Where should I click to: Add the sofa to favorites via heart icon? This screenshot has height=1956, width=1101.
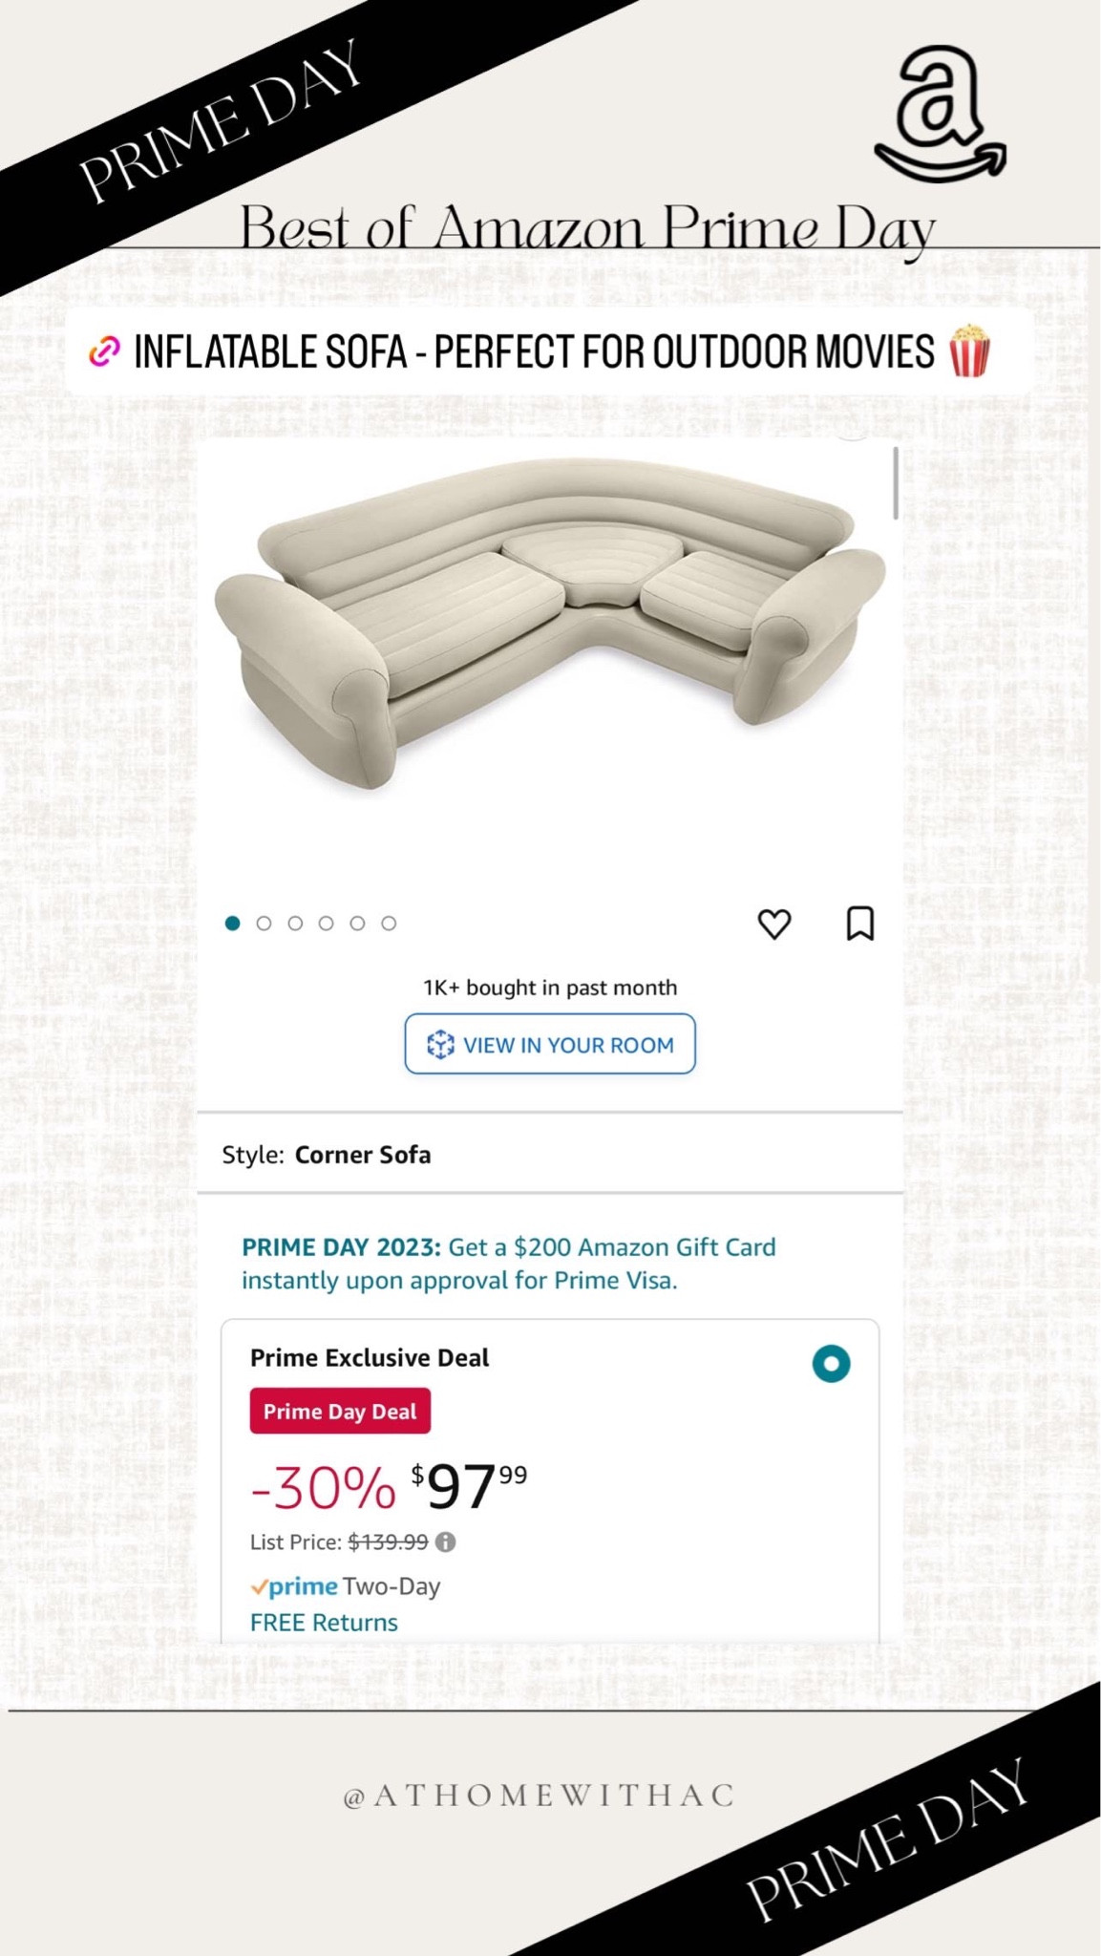775,923
